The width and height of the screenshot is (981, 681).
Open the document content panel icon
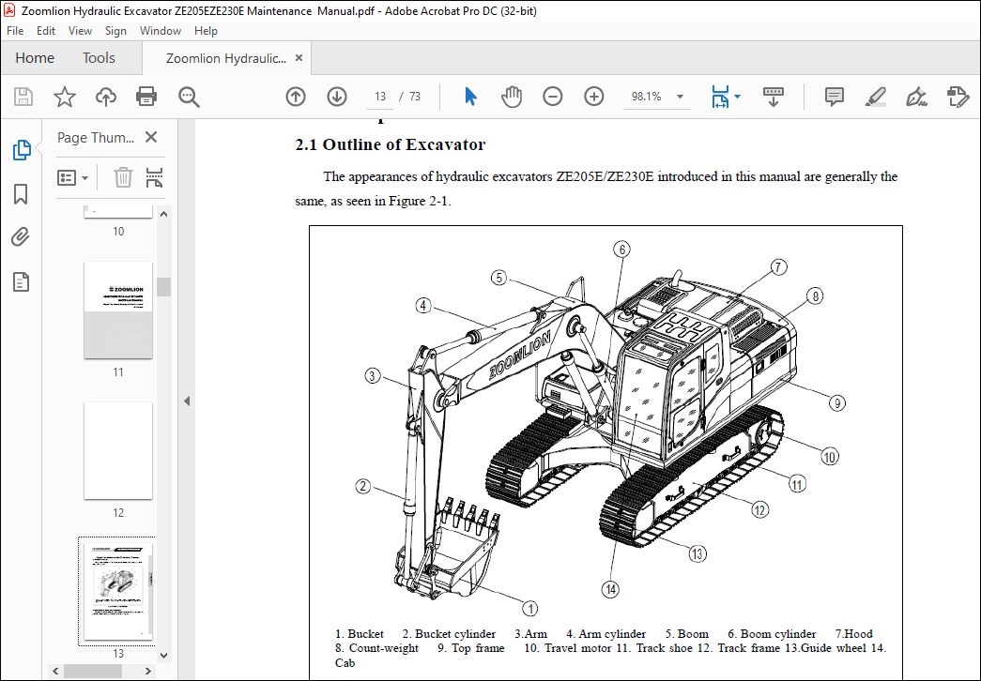tap(22, 282)
